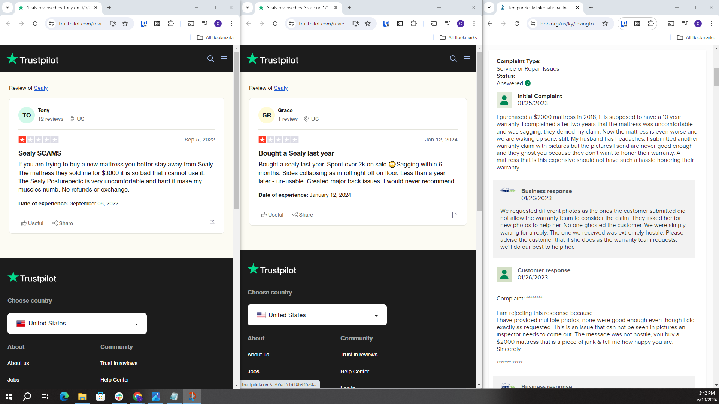
Task: Click address bar in BBB window
Action: 568,24
